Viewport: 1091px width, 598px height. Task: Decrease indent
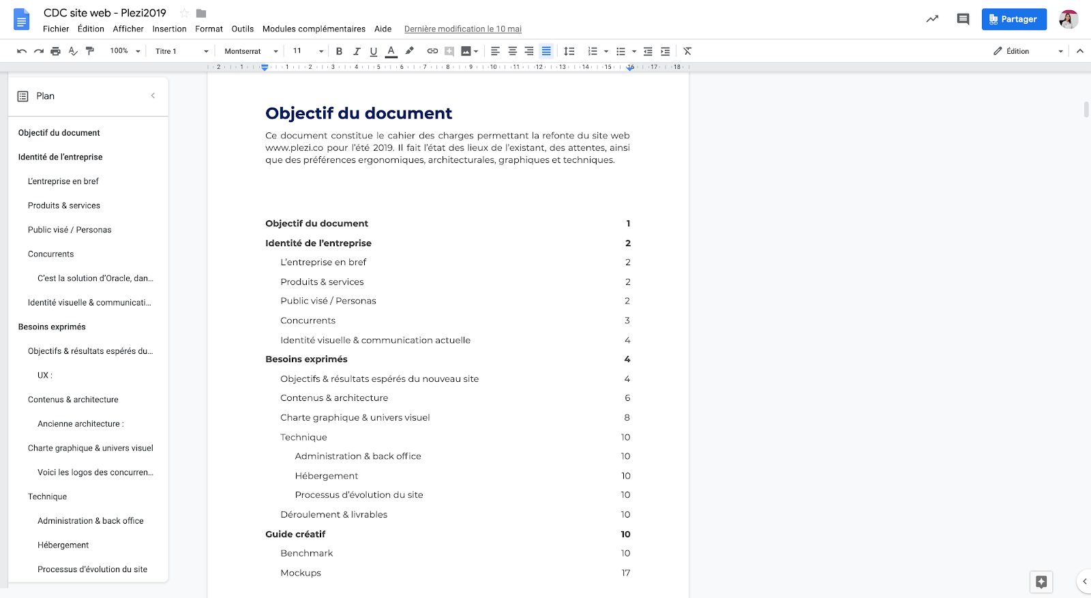coord(648,51)
